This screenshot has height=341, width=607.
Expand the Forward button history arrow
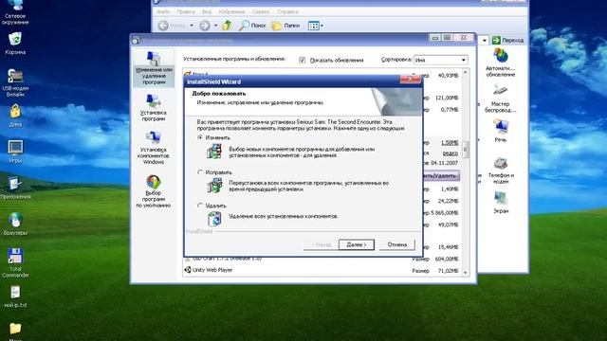pos(215,26)
